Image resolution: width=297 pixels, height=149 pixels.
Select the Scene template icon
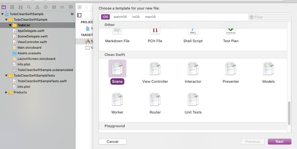click(x=117, y=68)
